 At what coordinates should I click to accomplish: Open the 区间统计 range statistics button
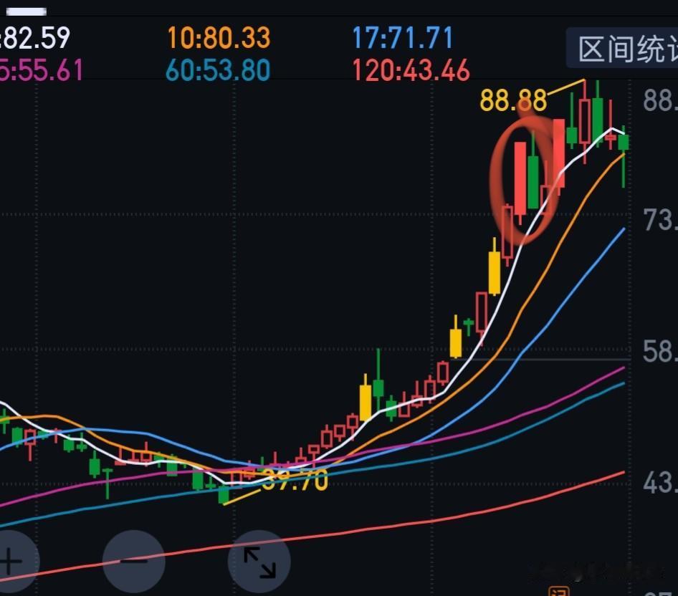[623, 48]
